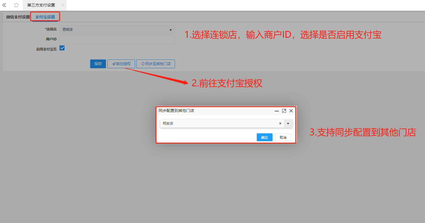This screenshot has width=425, height=223.
Task: Click the 同步至其他门店 sync button
Action: (156, 64)
